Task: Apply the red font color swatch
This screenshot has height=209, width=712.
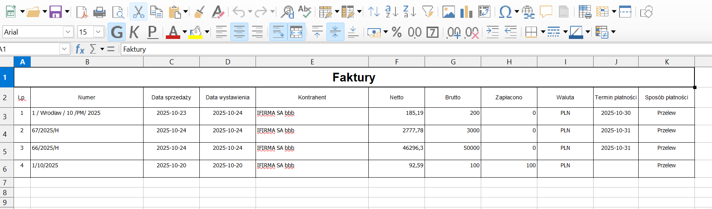Action: tap(173, 32)
